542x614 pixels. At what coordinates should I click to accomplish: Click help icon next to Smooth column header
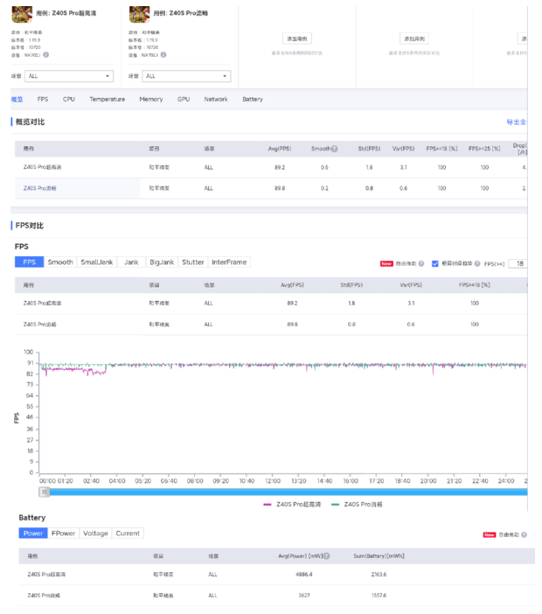334,149
